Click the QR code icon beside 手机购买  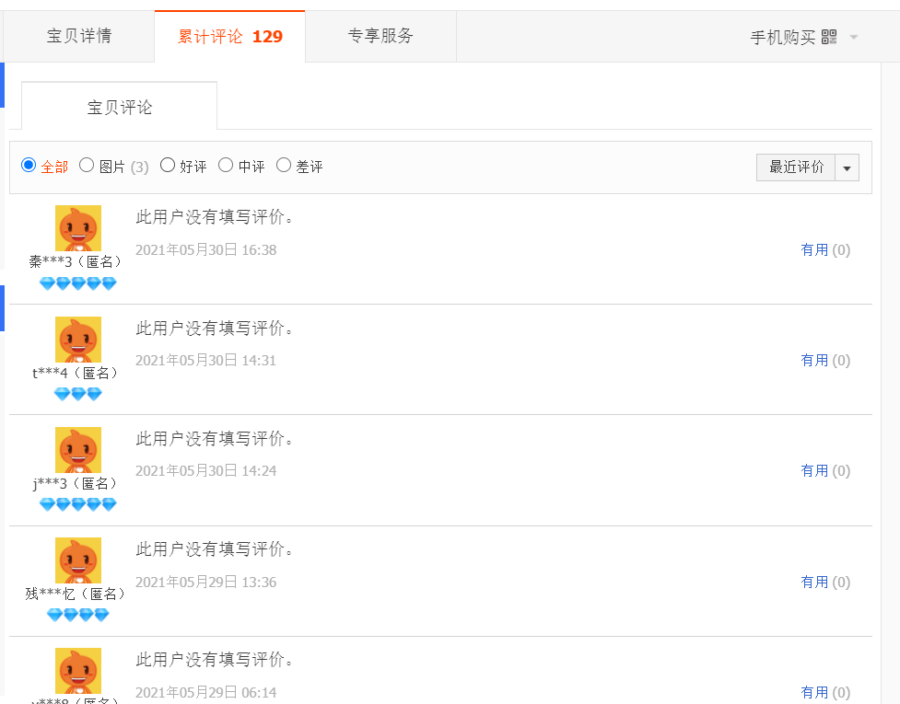click(x=829, y=37)
